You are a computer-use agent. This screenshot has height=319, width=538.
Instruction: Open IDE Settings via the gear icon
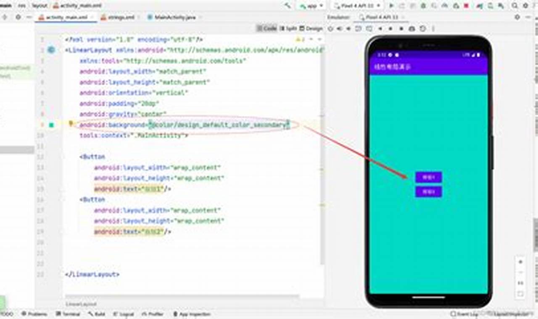pos(526,5)
